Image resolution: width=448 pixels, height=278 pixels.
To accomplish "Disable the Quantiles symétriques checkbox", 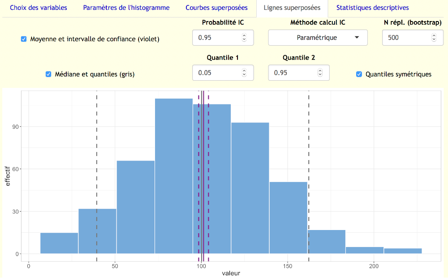I will pos(359,74).
